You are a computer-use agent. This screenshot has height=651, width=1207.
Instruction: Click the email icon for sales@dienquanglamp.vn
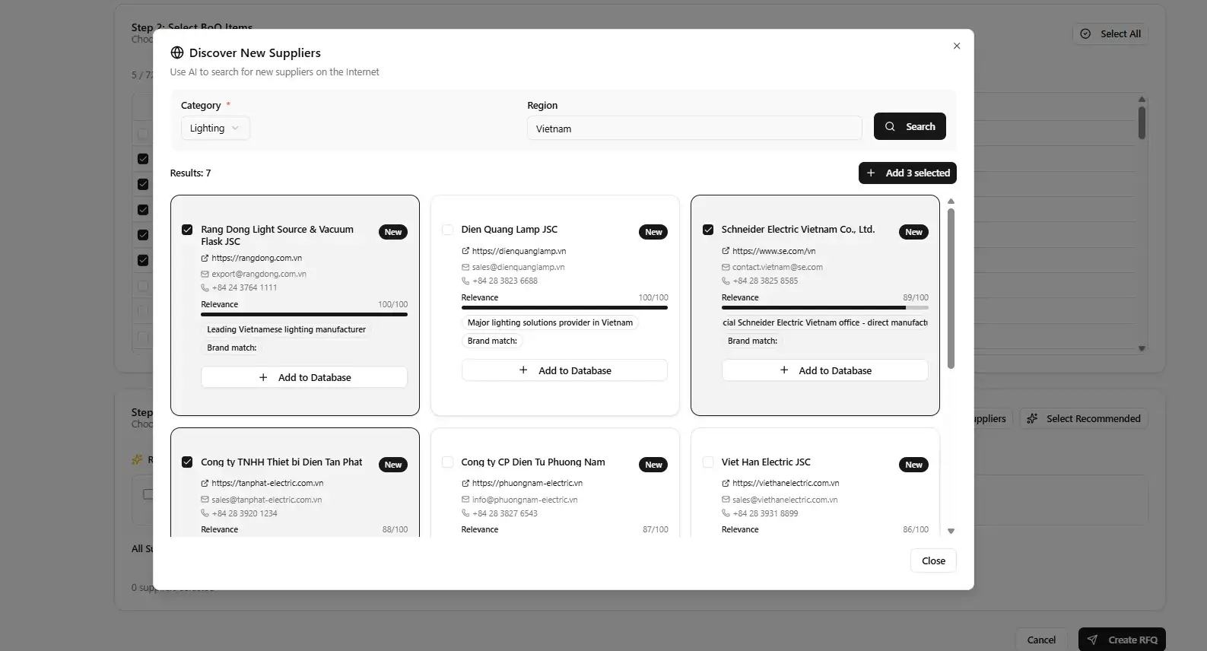pos(465,268)
